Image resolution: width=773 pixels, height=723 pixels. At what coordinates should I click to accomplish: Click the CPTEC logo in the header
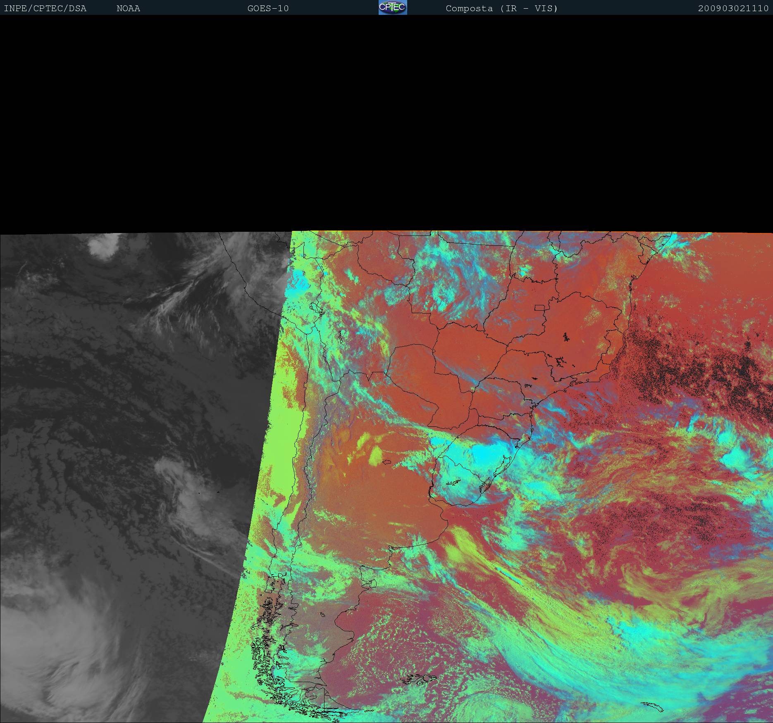click(x=393, y=7)
